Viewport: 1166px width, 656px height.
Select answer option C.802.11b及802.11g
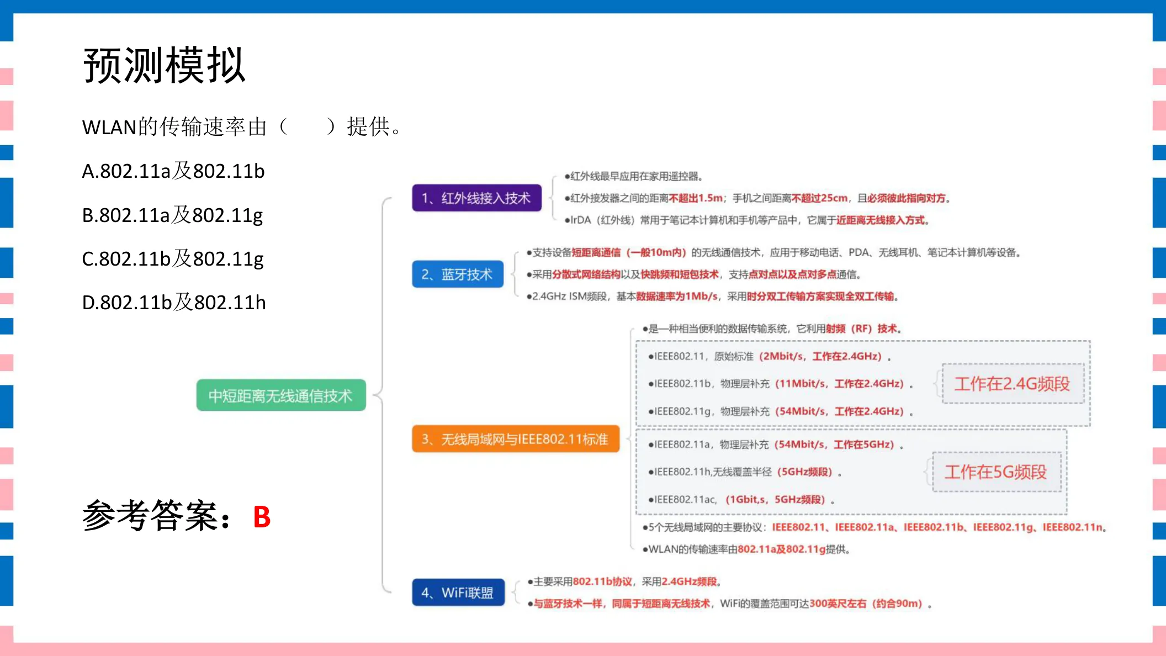(x=173, y=259)
